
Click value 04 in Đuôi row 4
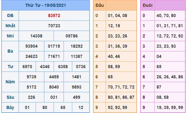(159, 56)
